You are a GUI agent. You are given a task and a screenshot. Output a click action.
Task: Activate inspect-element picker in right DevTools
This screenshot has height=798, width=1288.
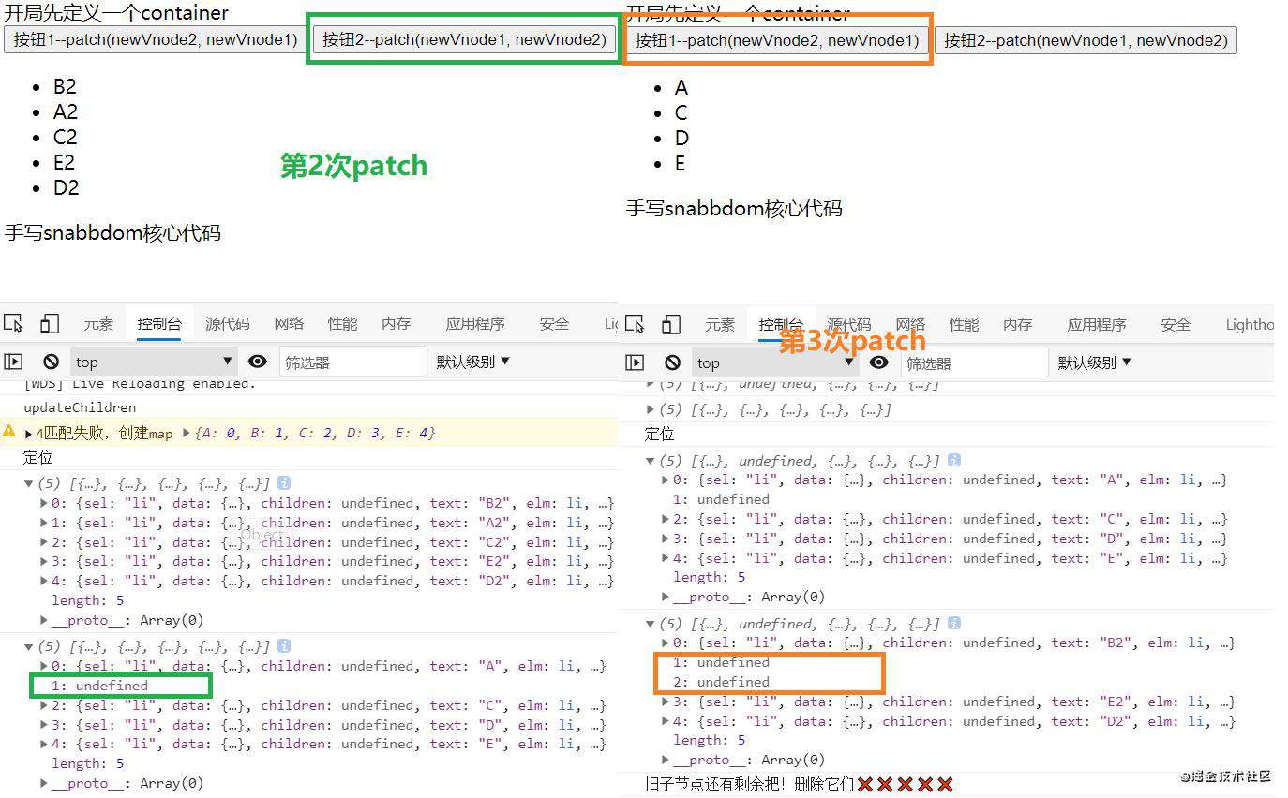pos(635,324)
